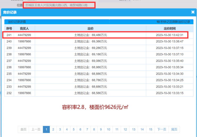197x137 pixels.
Task: Go to page 2 of records
Action: [53, 129]
